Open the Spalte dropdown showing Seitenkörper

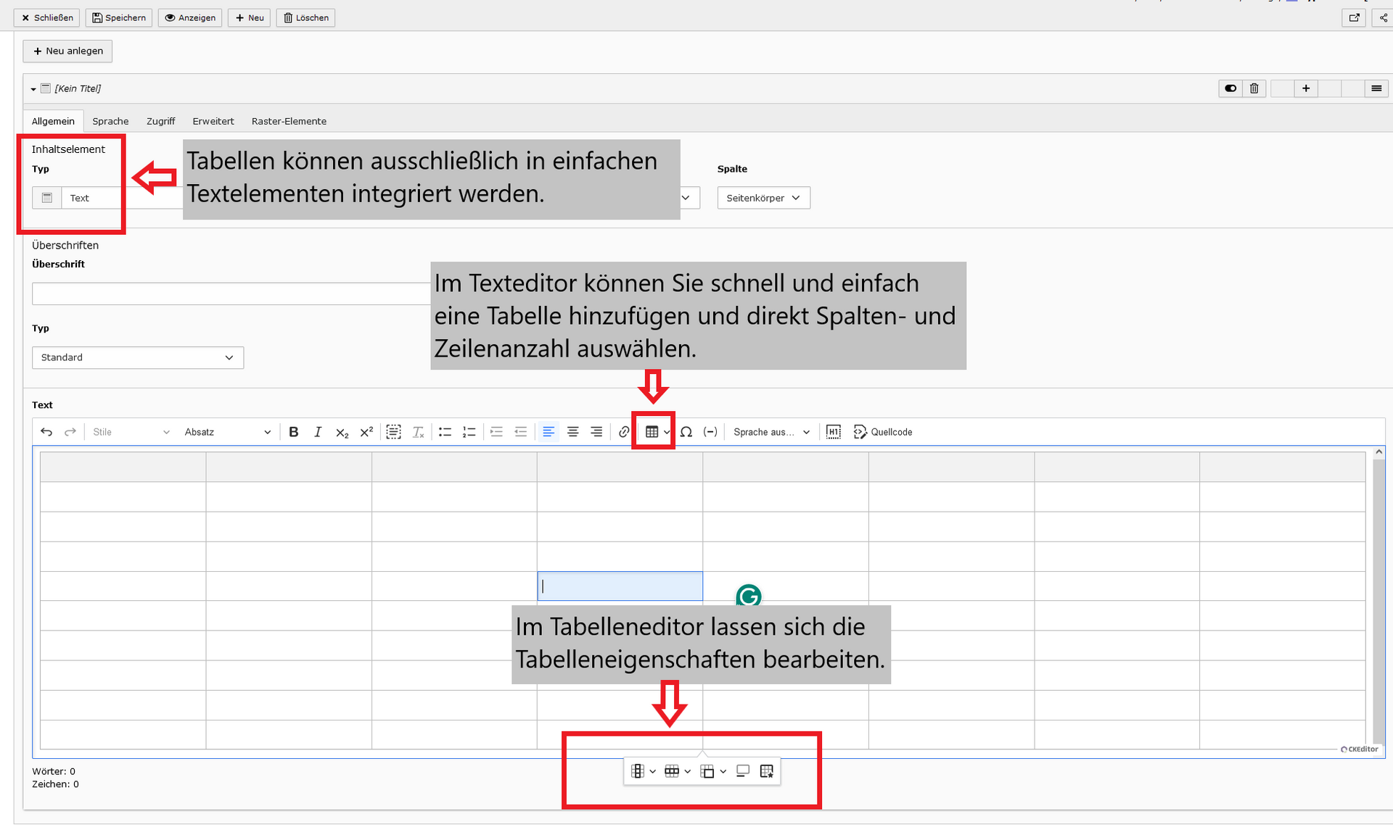pos(764,198)
